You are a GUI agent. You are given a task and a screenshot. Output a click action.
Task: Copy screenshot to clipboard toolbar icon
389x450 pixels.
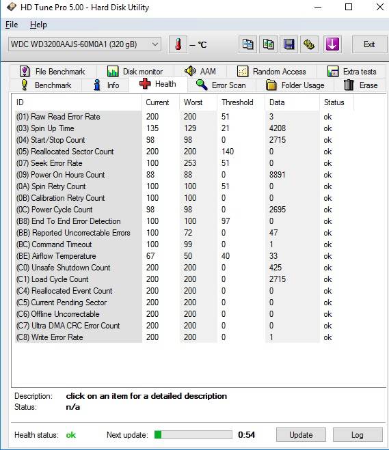click(x=269, y=44)
